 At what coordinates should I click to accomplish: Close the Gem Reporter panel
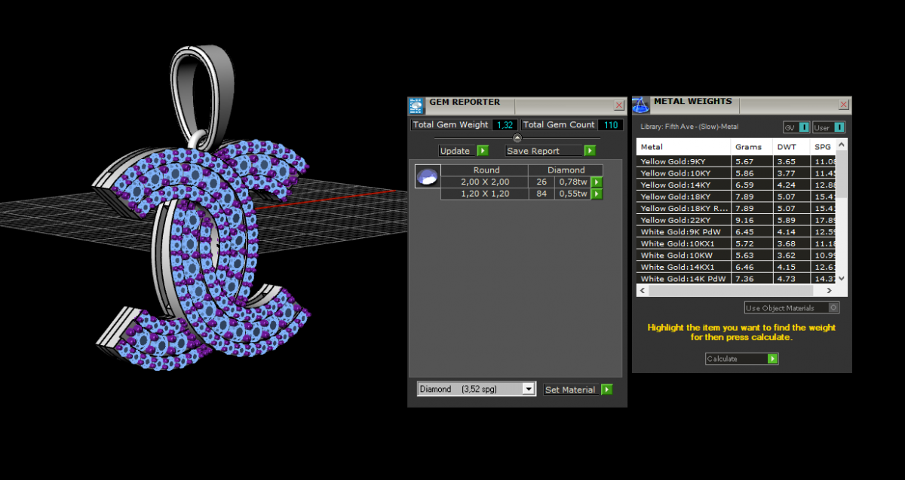click(x=619, y=105)
